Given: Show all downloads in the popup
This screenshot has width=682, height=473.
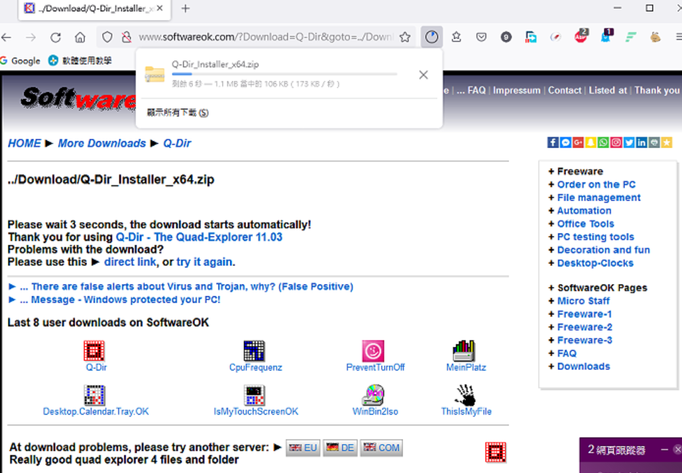Looking at the screenshot, I should (177, 113).
